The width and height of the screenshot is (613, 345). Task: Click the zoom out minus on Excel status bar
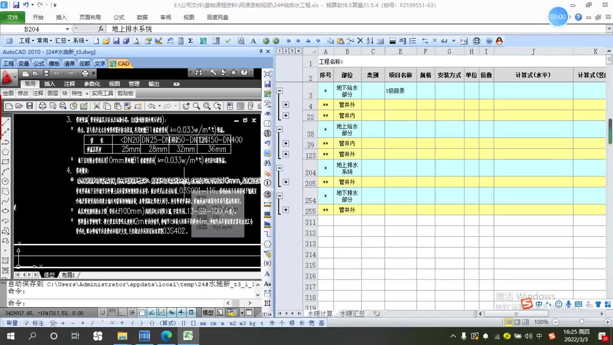pyautogui.click(x=556, y=322)
